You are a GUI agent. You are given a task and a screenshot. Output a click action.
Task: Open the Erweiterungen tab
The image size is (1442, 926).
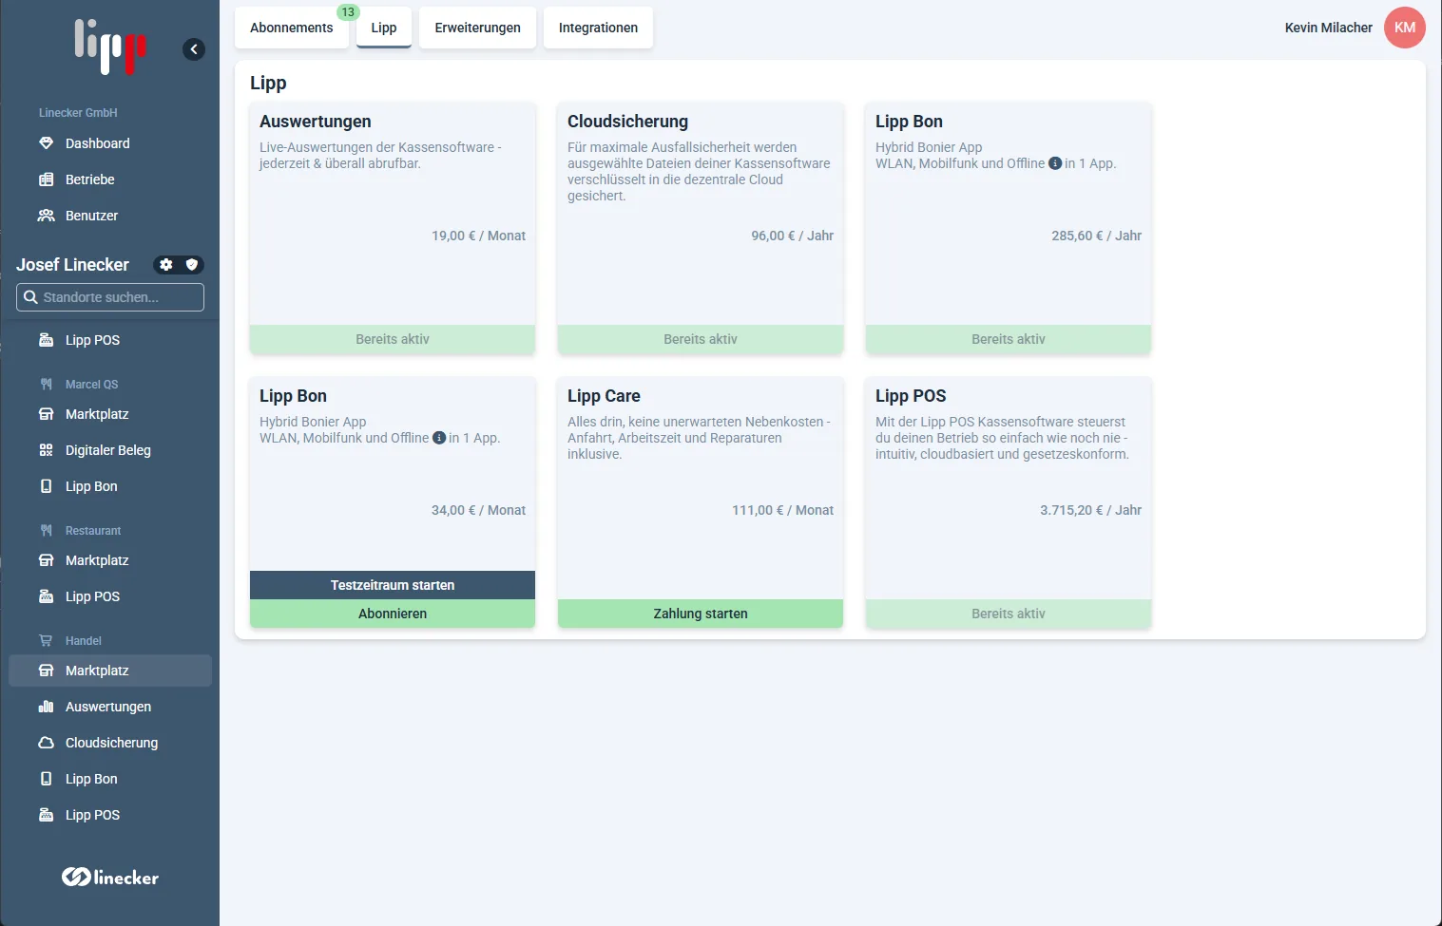coord(478,28)
